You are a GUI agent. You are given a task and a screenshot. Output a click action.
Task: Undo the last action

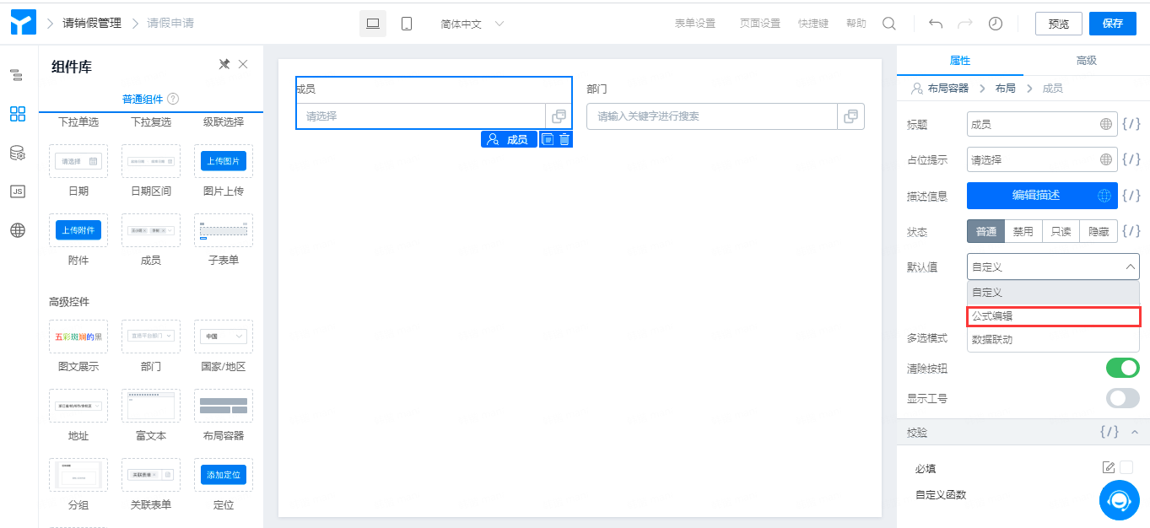pos(936,24)
